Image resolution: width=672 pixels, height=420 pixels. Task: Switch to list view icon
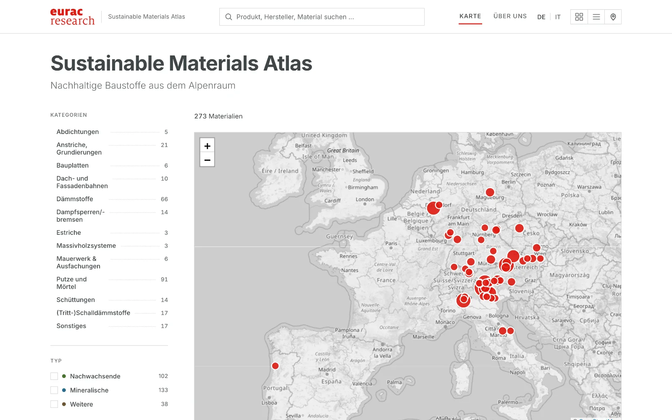point(596,17)
